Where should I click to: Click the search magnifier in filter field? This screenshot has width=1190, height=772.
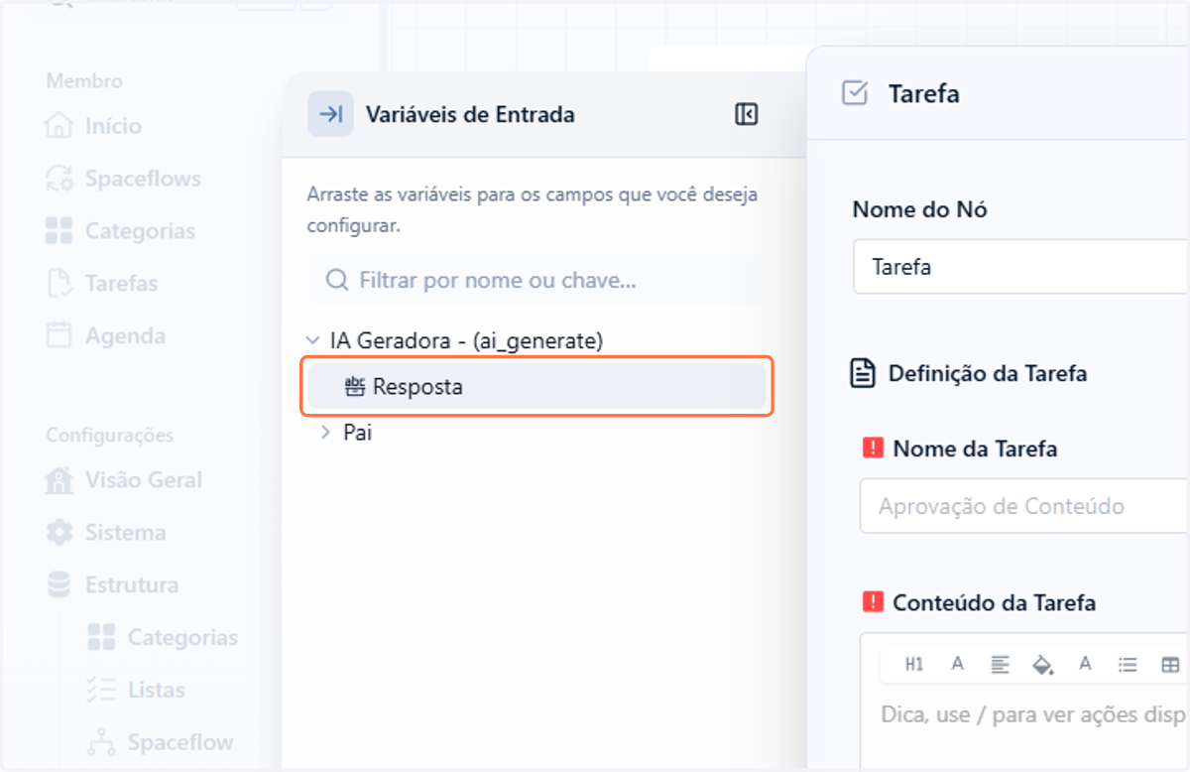coord(337,280)
